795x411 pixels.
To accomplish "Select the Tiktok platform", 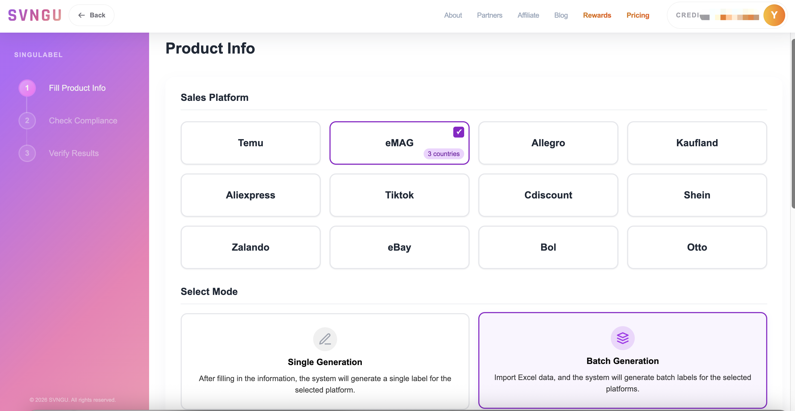I will 399,195.
